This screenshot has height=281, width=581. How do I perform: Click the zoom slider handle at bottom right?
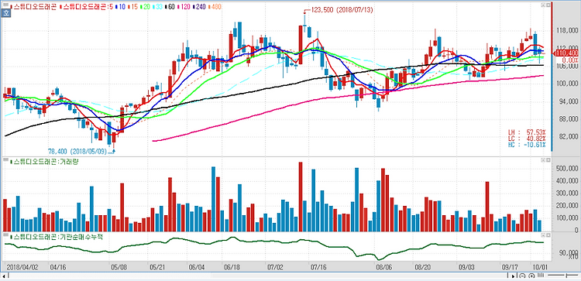[566, 276]
